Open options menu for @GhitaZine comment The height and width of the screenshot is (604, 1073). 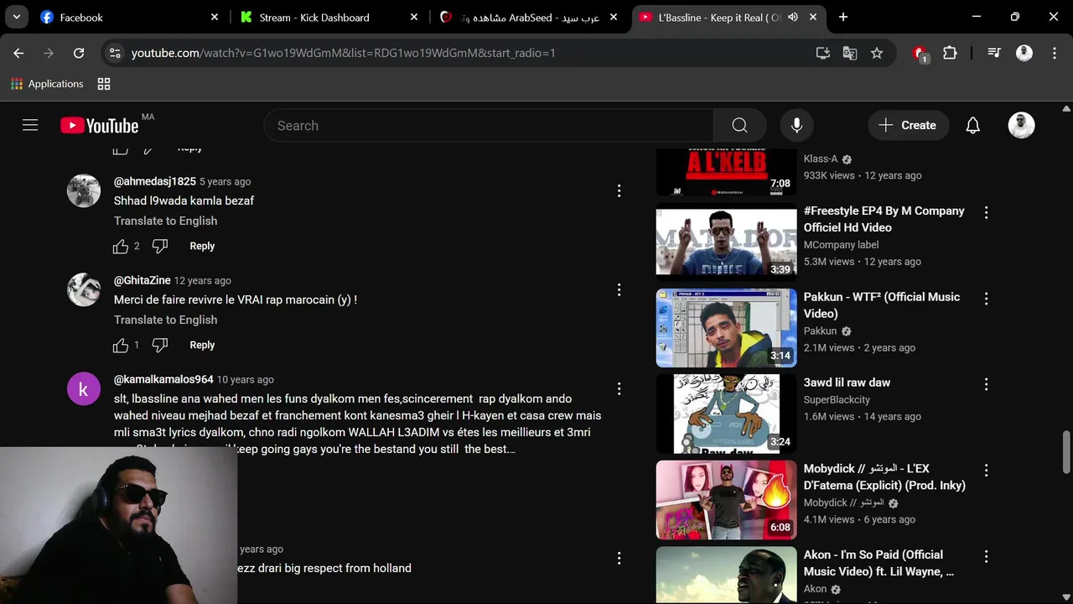[619, 289]
